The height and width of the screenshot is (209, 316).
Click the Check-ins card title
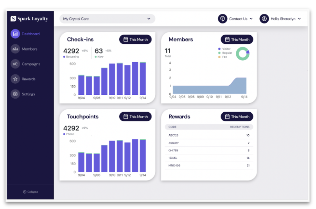coord(80,40)
